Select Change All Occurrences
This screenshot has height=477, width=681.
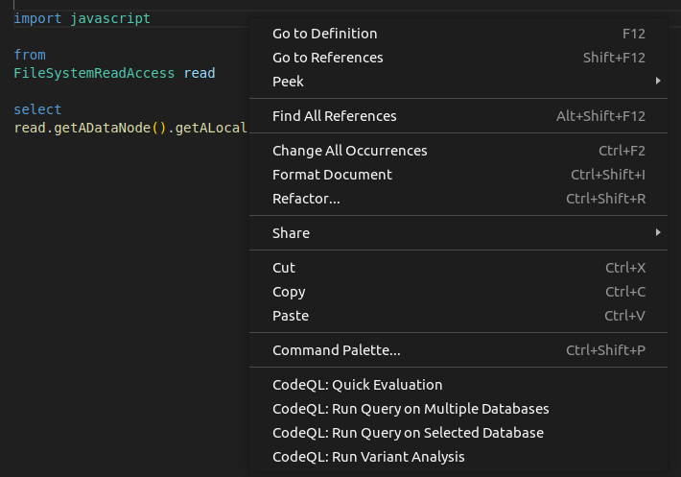(x=350, y=151)
